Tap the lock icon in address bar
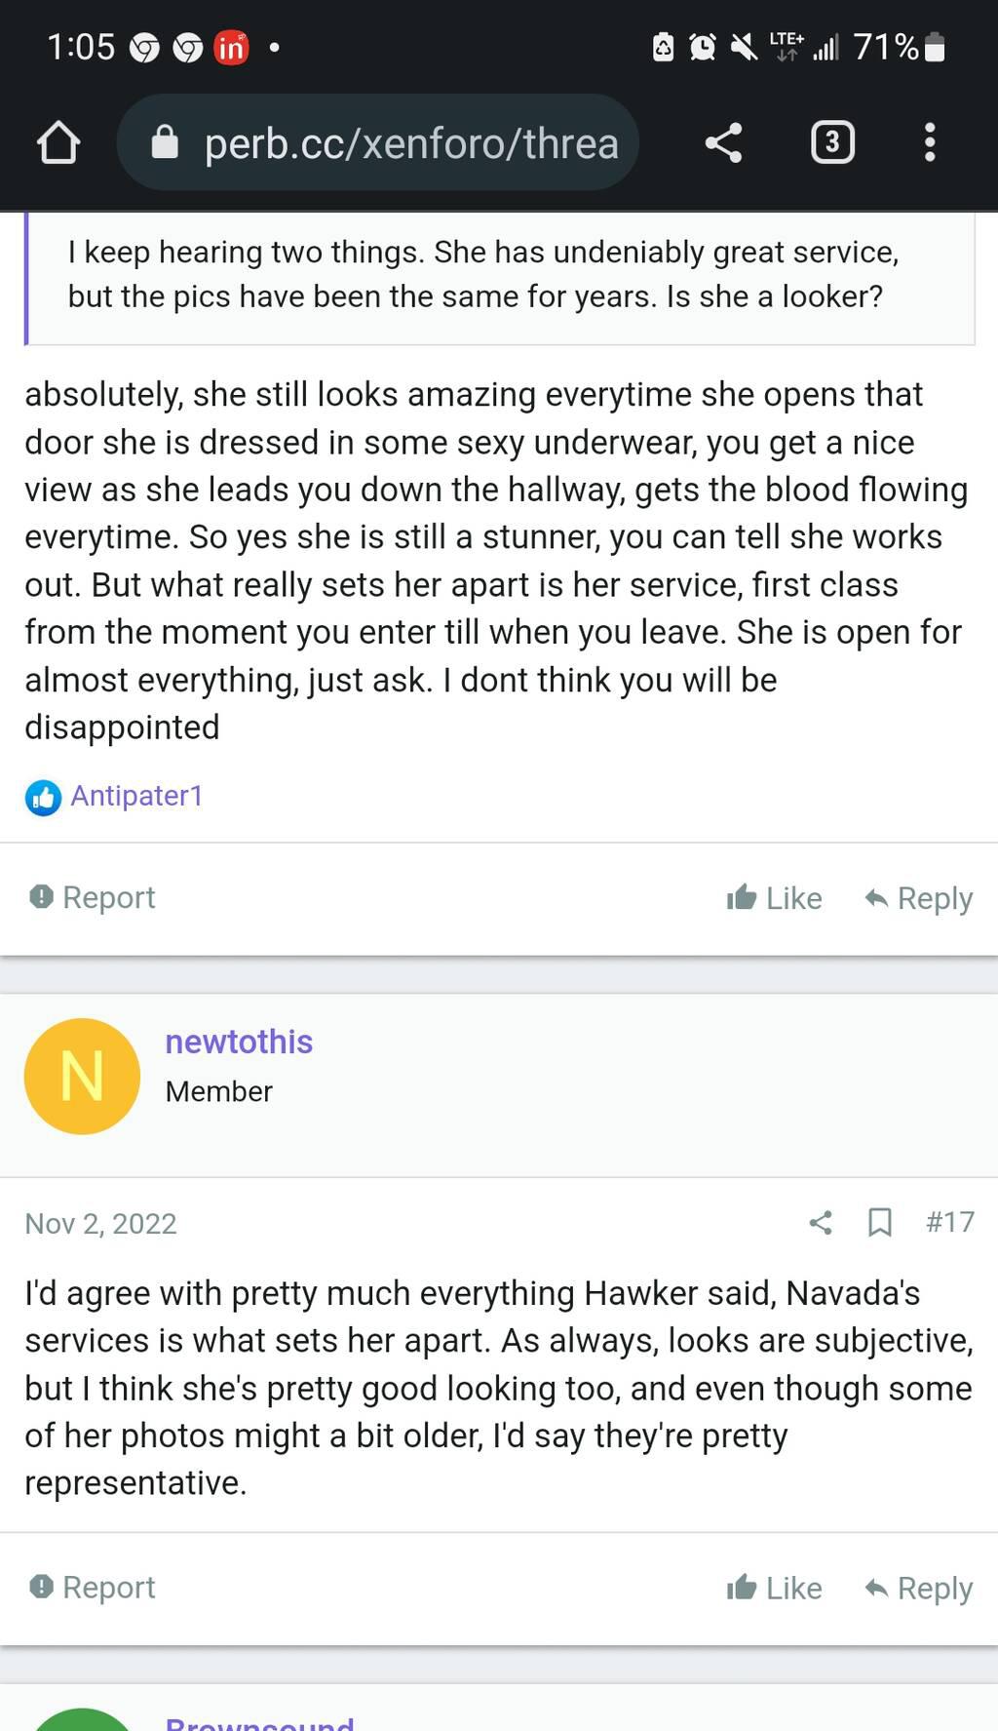This screenshot has height=1731, width=998. pos(165,143)
